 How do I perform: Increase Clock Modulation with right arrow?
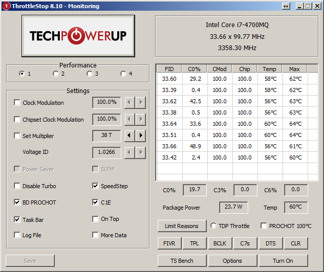tap(141, 103)
